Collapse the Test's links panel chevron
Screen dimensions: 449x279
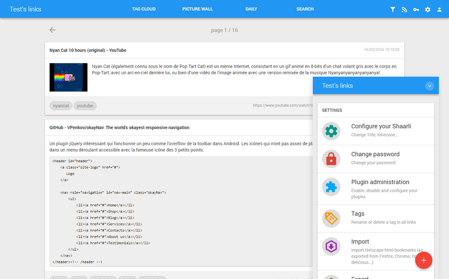click(429, 86)
